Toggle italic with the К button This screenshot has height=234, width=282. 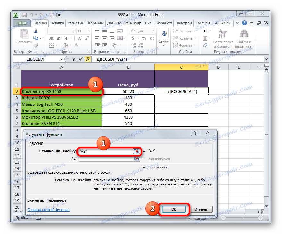tap(59, 38)
